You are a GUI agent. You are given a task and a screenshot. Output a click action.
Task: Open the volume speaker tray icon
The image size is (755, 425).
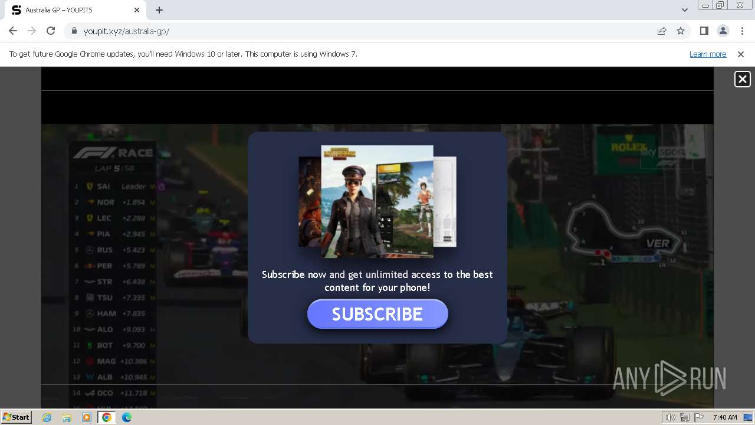pos(670,417)
